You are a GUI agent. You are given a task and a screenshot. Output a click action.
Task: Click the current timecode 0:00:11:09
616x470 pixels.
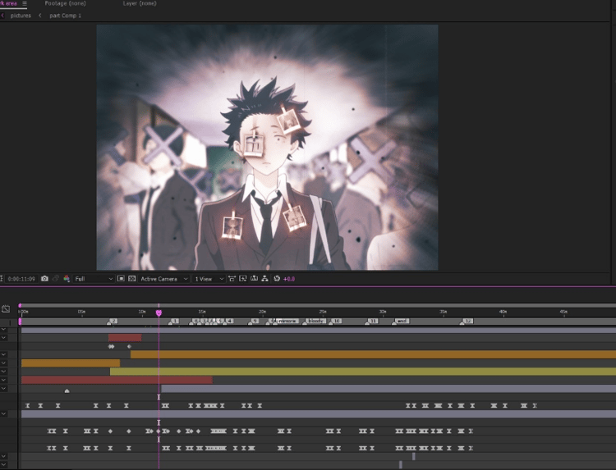21,279
